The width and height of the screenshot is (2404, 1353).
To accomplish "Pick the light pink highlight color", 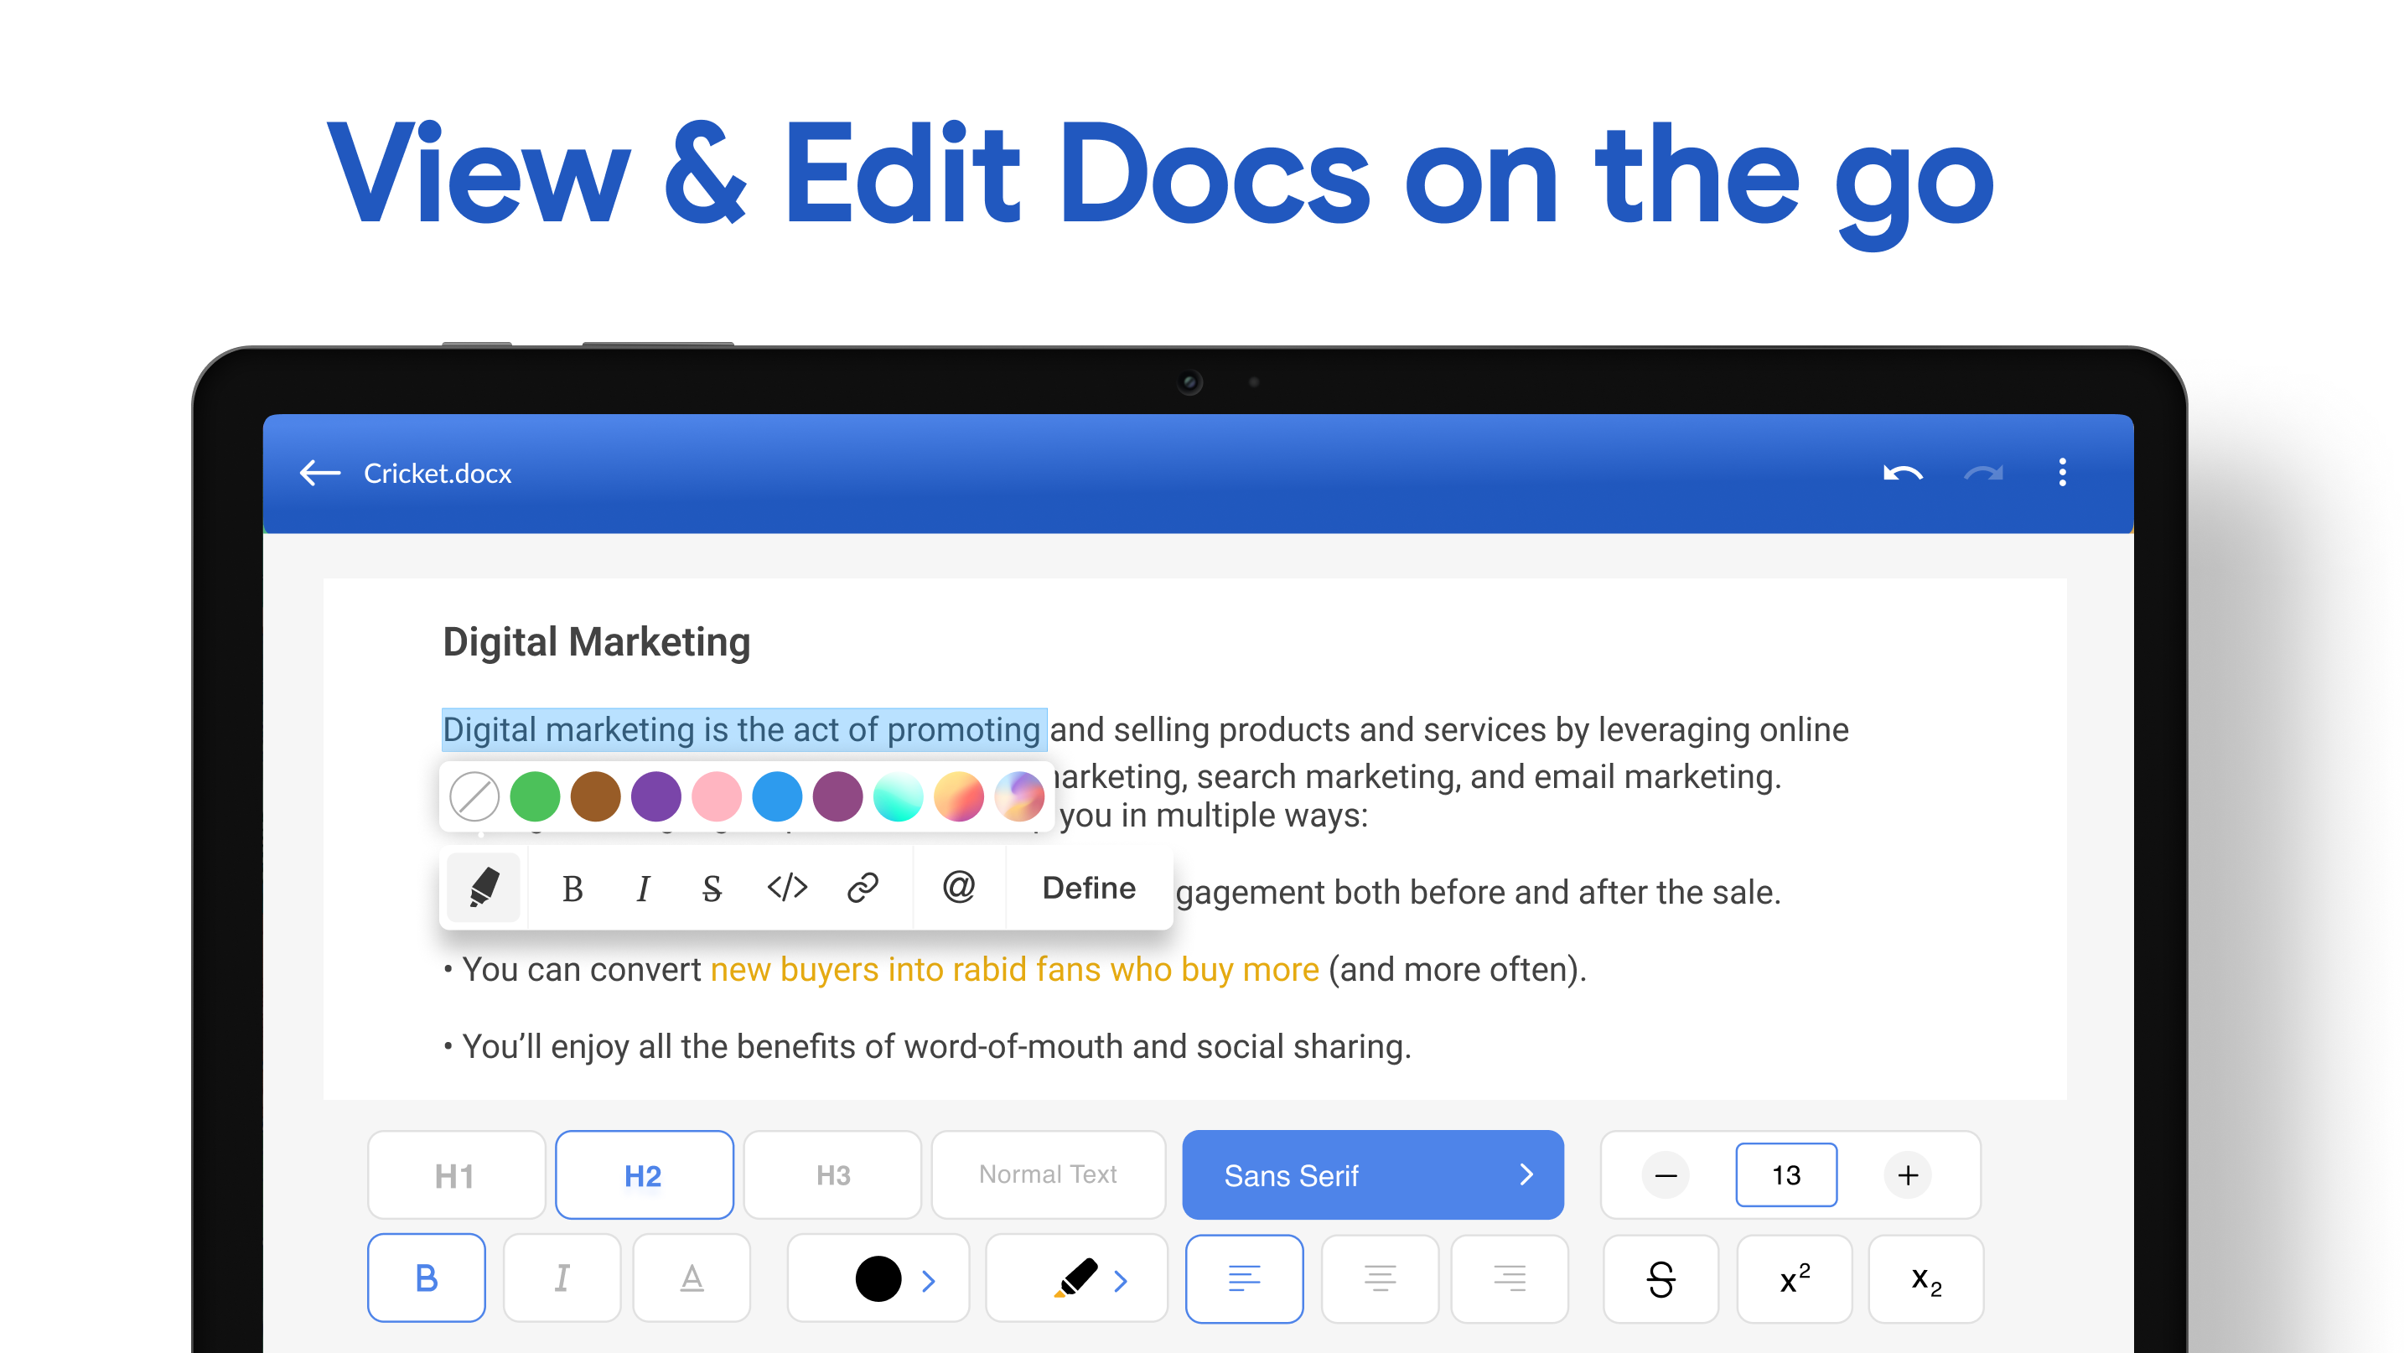I will click(717, 797).
